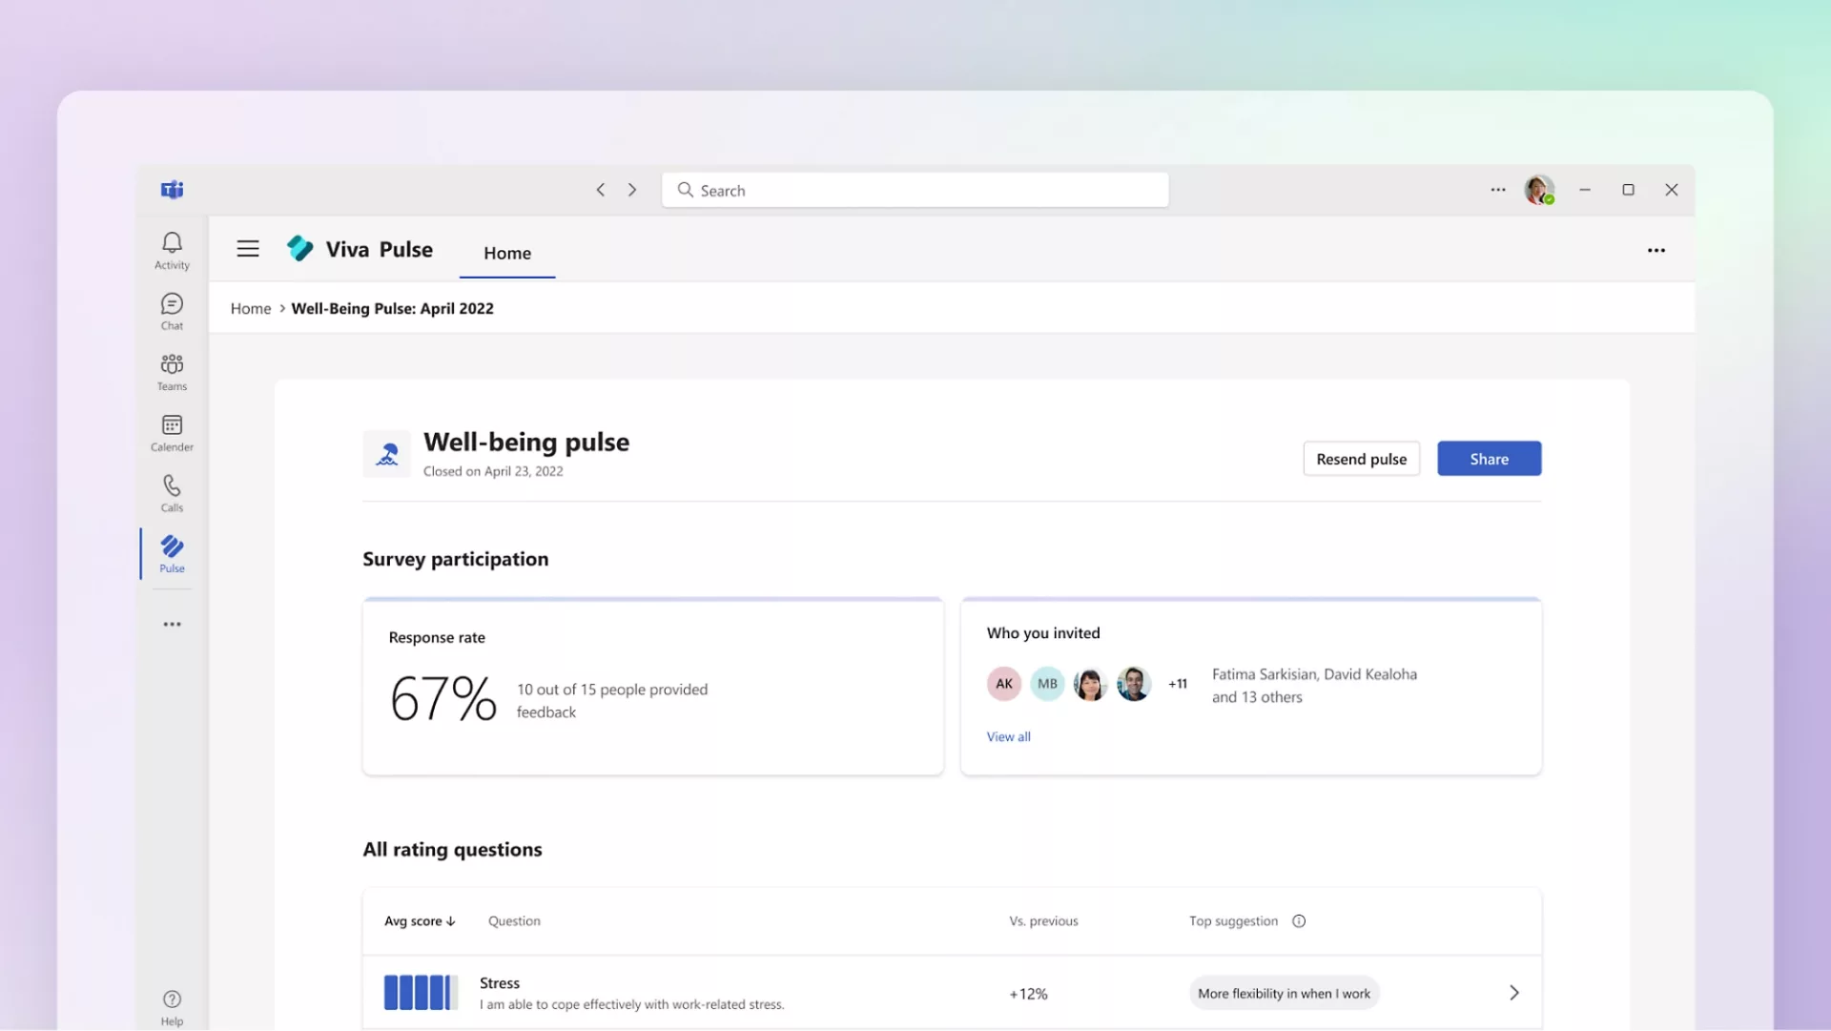Click the Top suggestion column header
The height and width of the screenshot is (1031, 1831).
(1233, 921)
